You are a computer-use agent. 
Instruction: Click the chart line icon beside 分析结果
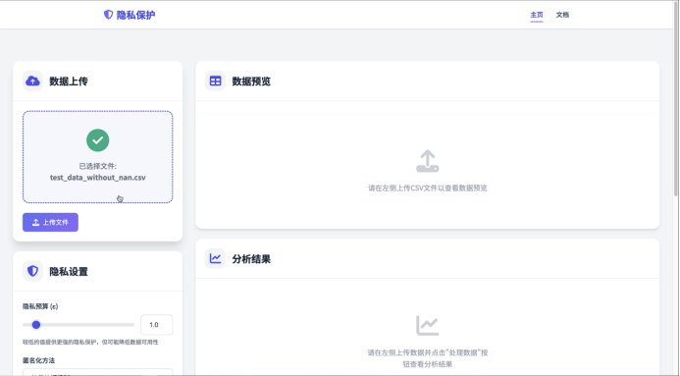[215, 258]
